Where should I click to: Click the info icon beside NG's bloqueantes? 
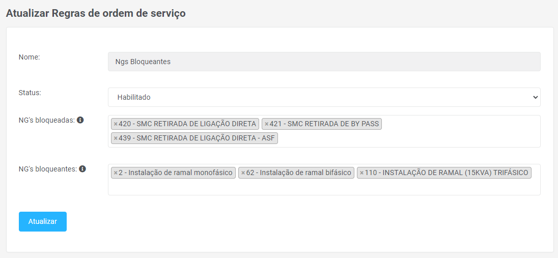82,169
